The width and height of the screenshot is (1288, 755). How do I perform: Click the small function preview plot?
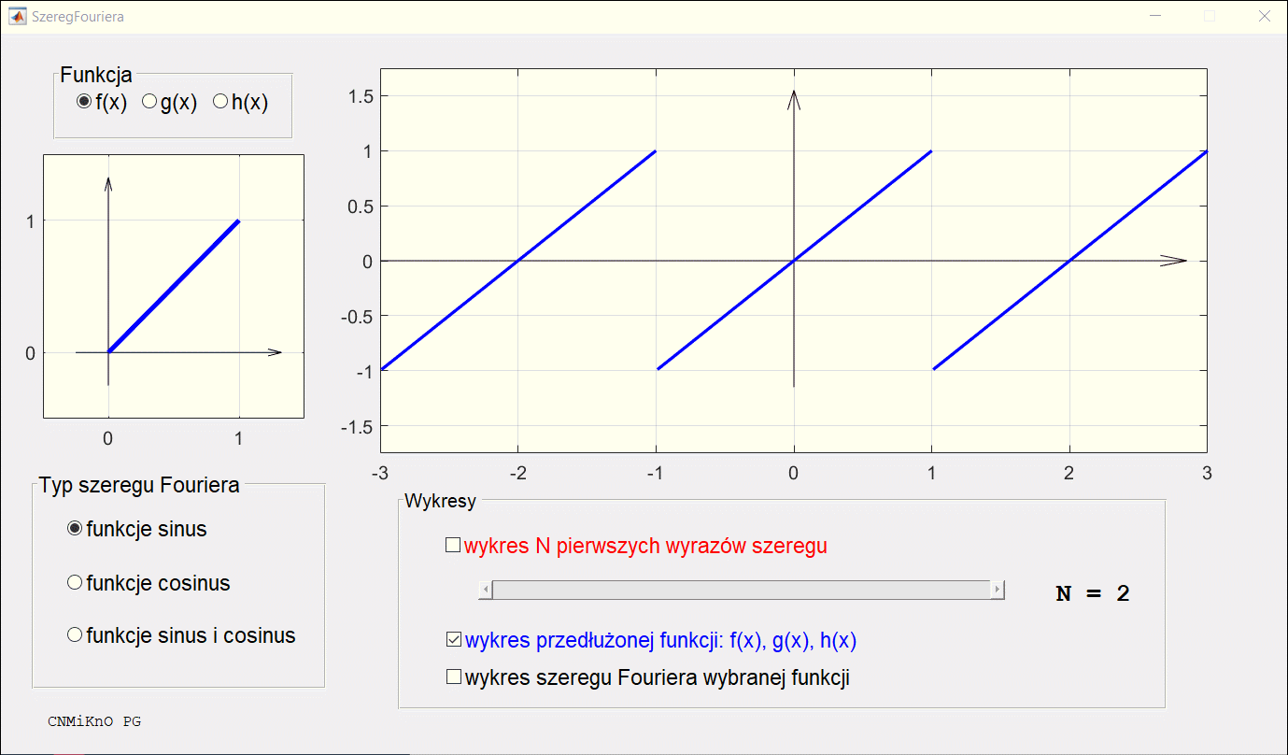point(174,286)
